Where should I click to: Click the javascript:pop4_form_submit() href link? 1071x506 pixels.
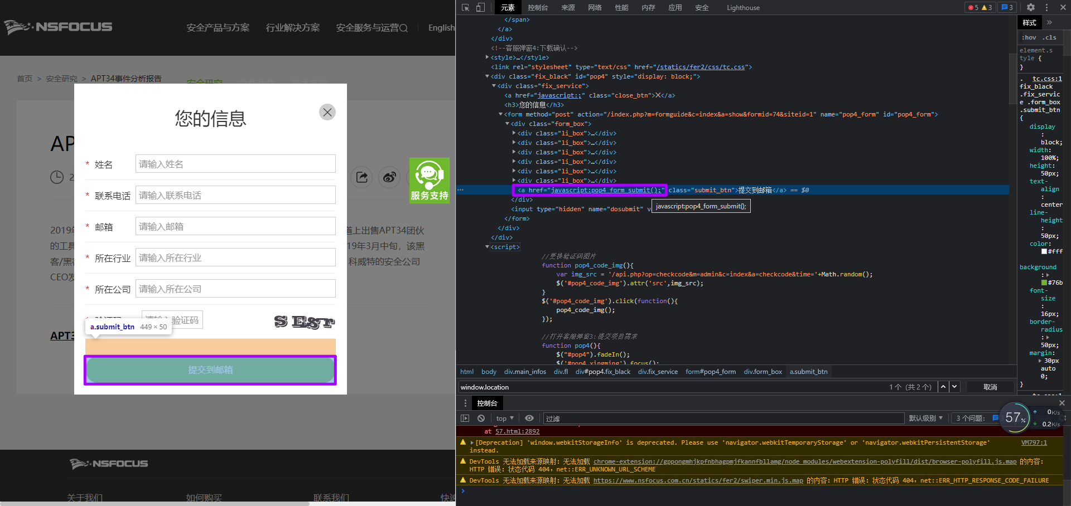coord(606,190)
